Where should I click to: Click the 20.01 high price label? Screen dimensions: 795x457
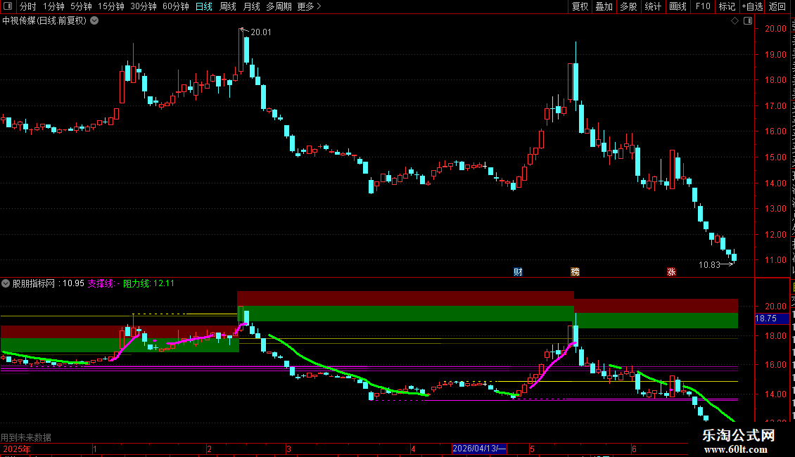pos(261,32)
